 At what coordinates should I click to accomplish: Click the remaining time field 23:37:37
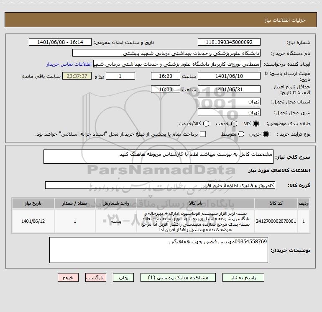(77, 76)
